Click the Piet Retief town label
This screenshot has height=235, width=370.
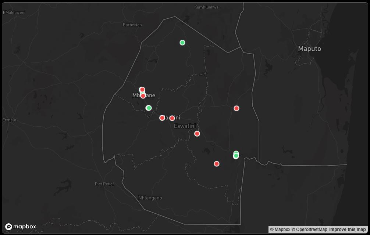104,184
